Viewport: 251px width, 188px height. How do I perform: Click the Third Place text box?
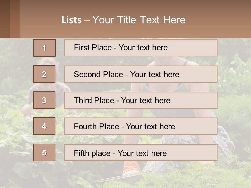tap(141, 100)
